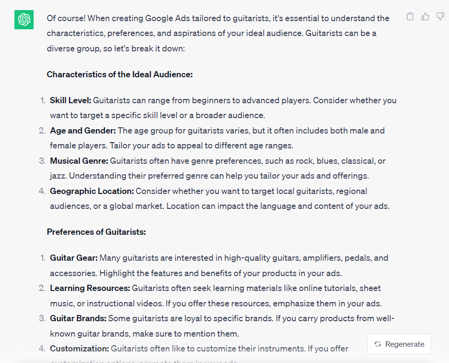Click the bold "Guitar Gear:" label
The height and width of the screenshot is (363, 449).
73,258
